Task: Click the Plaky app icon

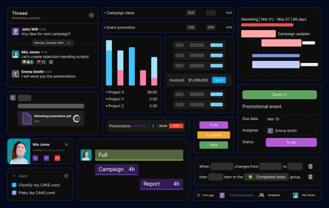Action: click(x=14, y=193)
